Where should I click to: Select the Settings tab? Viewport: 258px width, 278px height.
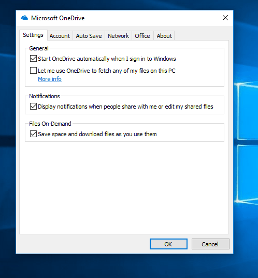(33, 35)
